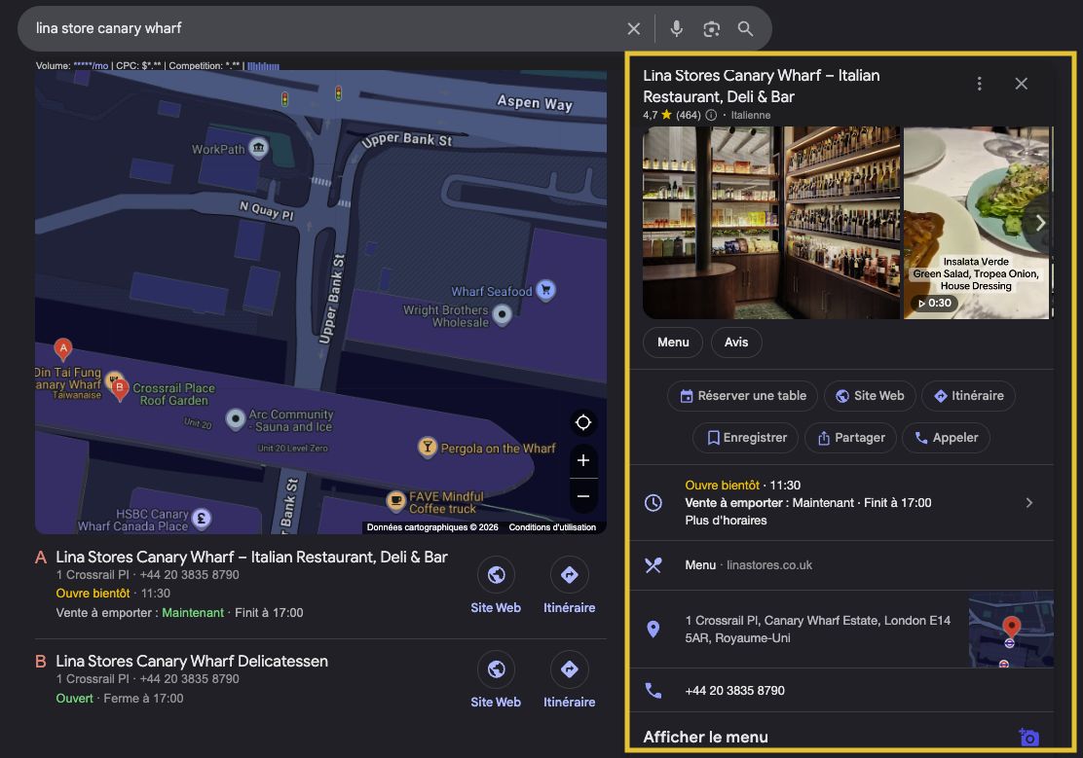Open Site Web button in business panel
The width and height of the screenshot is (1083, 758).
(x=870, y=396)
